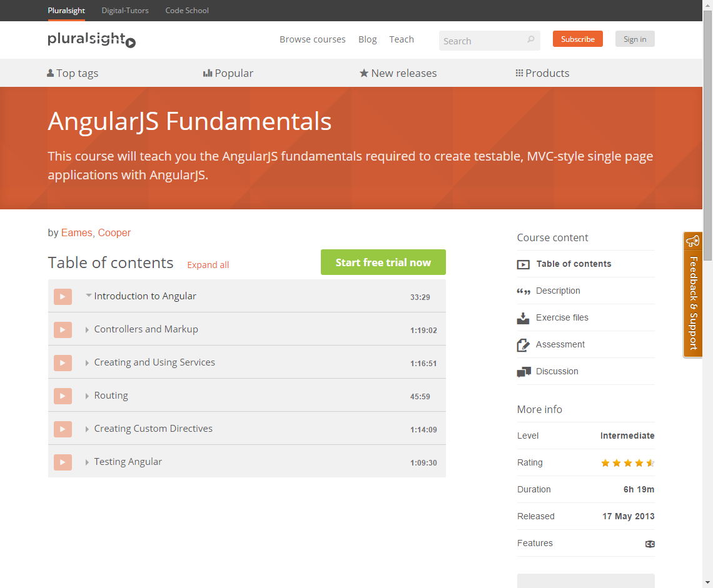Click the closed captions CC icon
The image size is (713, 588).
coord(650,544)
